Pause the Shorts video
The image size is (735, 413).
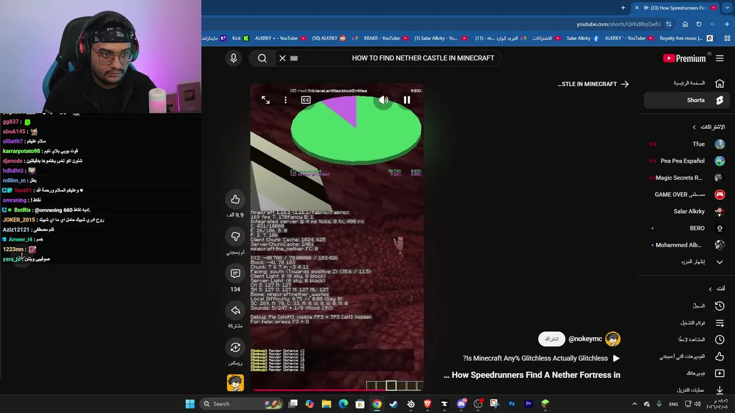tap(407, 100)
